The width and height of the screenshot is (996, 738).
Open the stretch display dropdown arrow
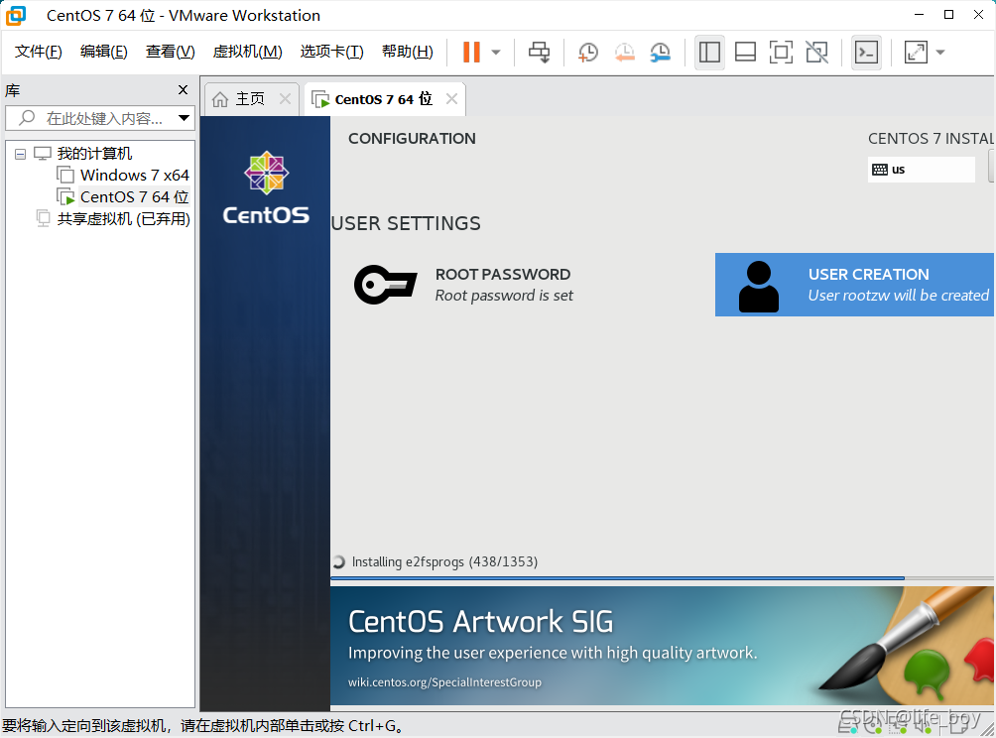[x=940, y=53]
